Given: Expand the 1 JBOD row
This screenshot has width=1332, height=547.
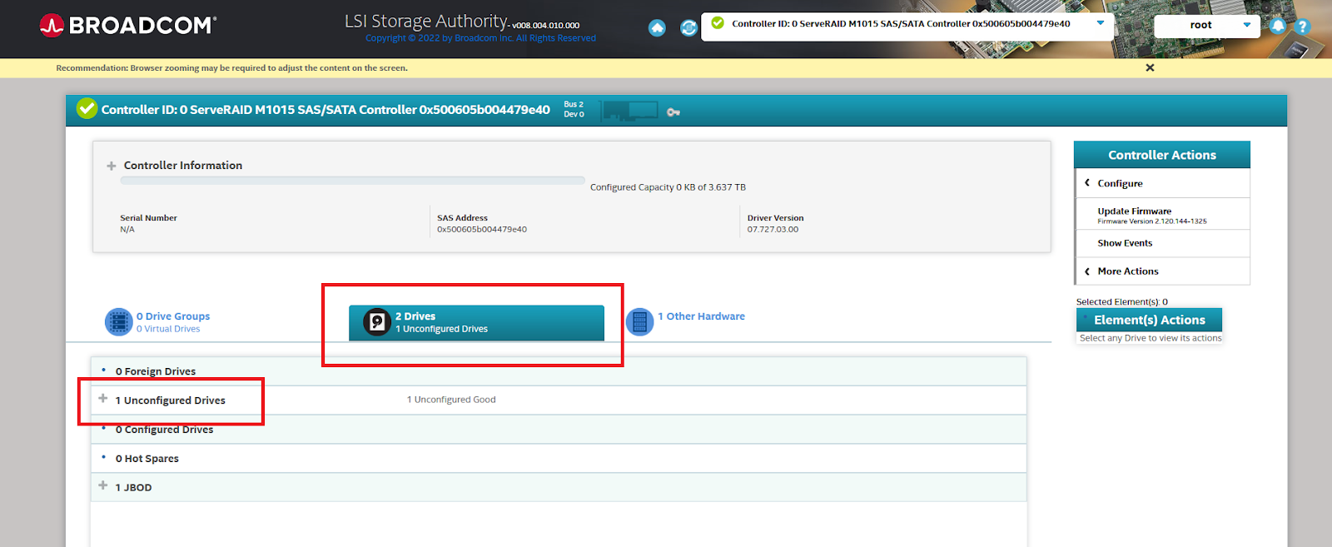Looking at the screenshot, I should click(103, 485).
